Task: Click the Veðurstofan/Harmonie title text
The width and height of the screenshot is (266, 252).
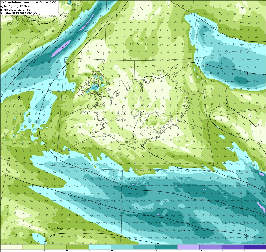Action: click(19, 2)
